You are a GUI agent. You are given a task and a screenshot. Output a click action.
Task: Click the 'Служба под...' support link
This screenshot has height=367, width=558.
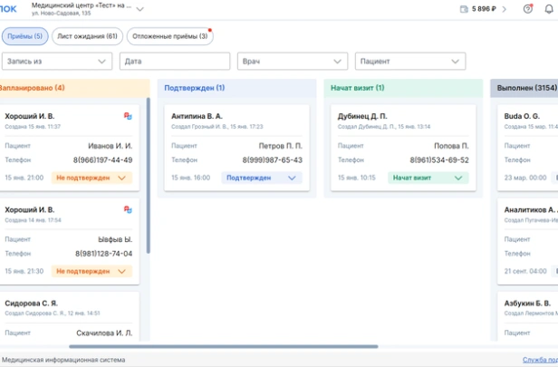pyautogui.click(x=539, y=360)
